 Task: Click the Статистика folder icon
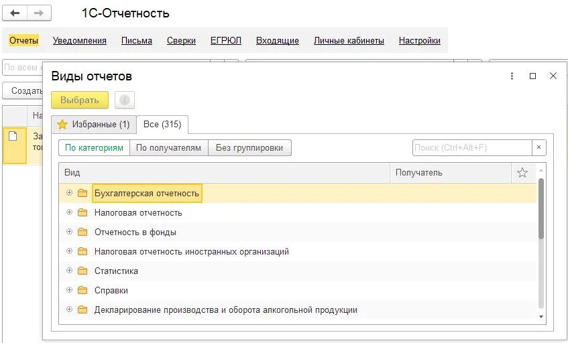click(82, 271)
